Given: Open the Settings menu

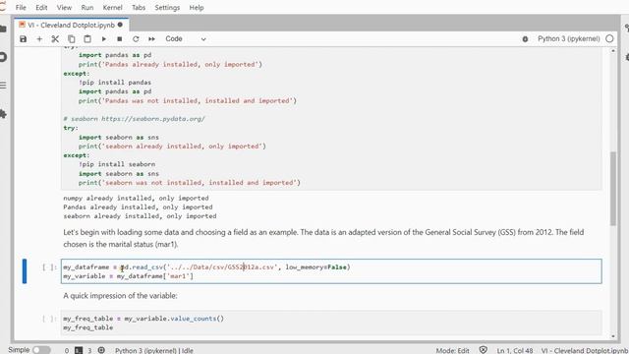Looking at the screenshot, I should (x=167, y=8).
